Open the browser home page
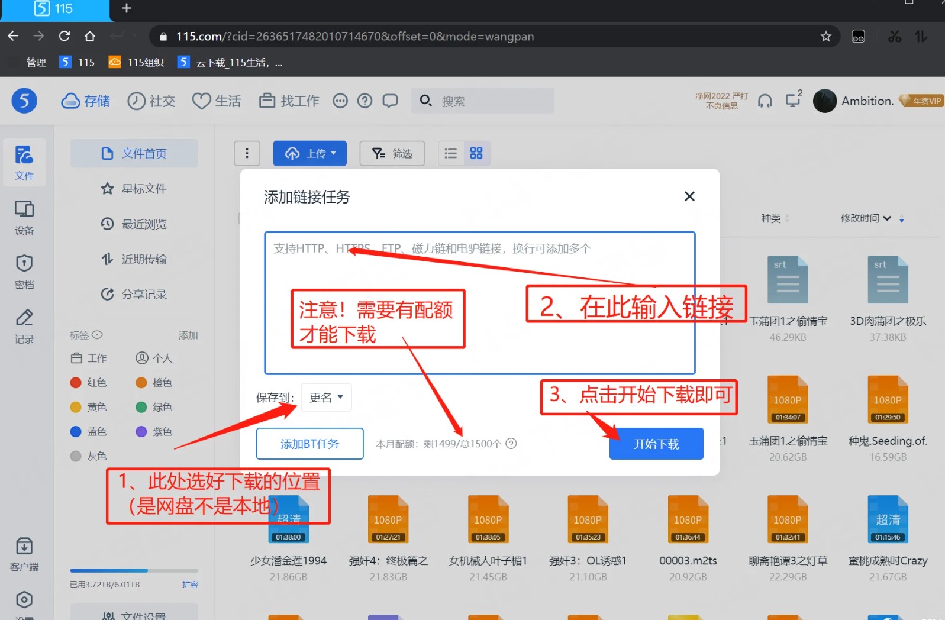 click(x=90, y=36)
